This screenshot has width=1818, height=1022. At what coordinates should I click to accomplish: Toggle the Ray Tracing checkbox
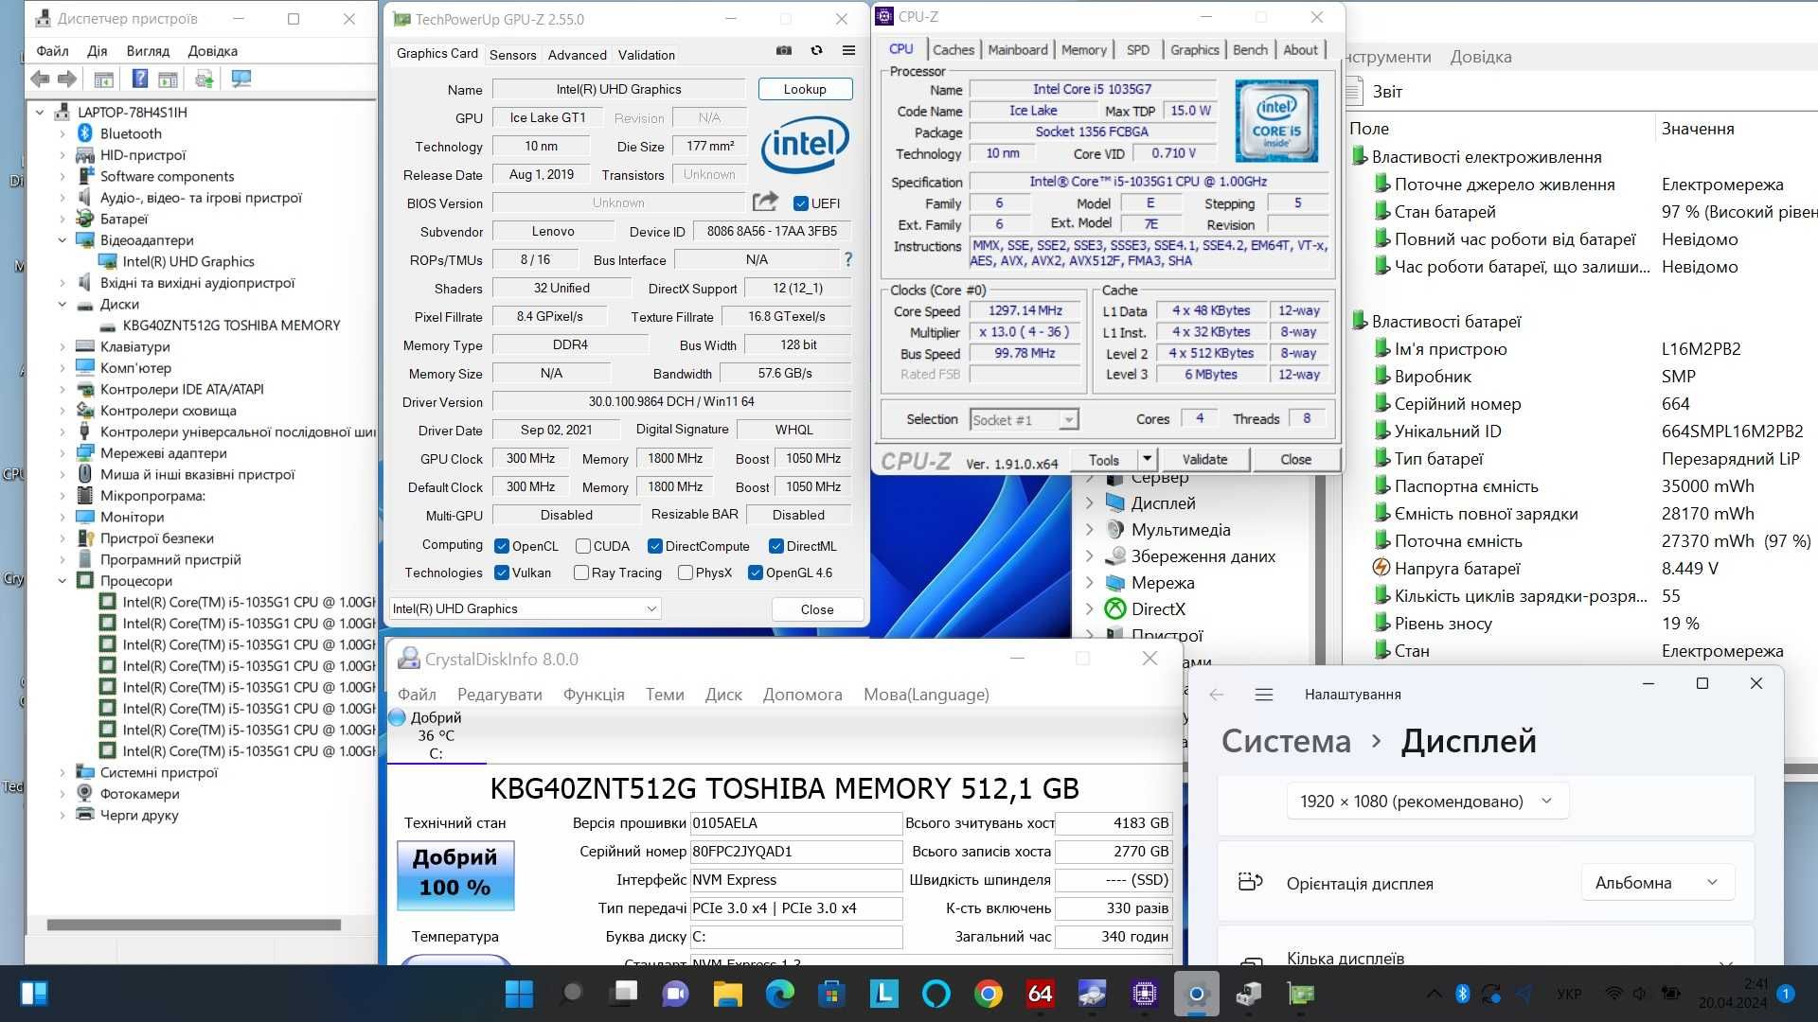[581, 573]
